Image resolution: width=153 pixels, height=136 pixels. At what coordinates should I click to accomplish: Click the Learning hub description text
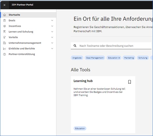click(99, 92)
